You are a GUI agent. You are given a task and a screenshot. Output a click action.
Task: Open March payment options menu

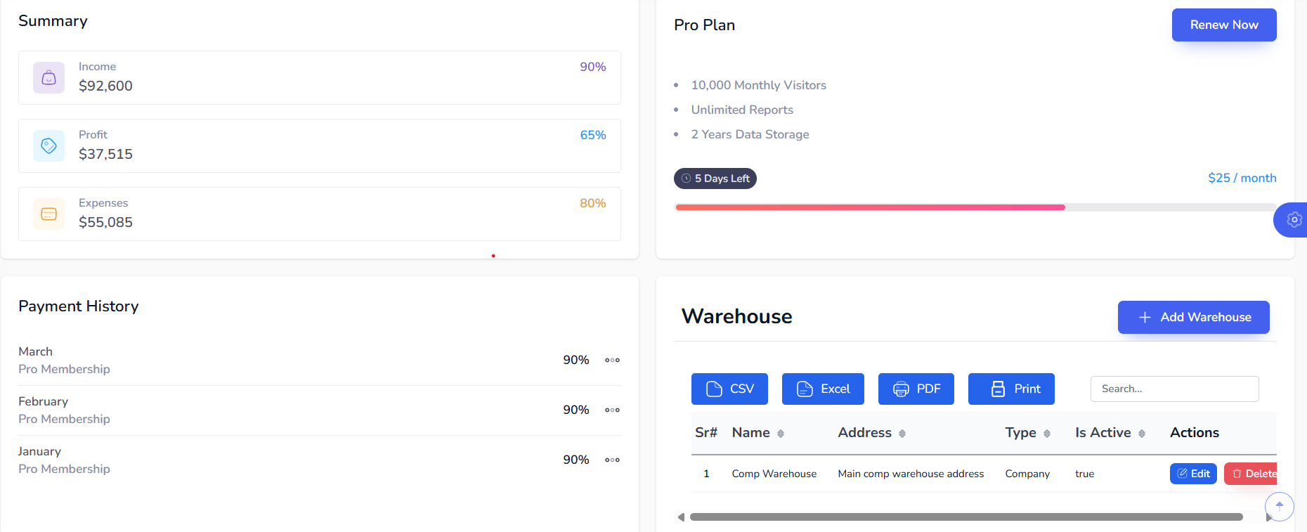tap(612, 360)
